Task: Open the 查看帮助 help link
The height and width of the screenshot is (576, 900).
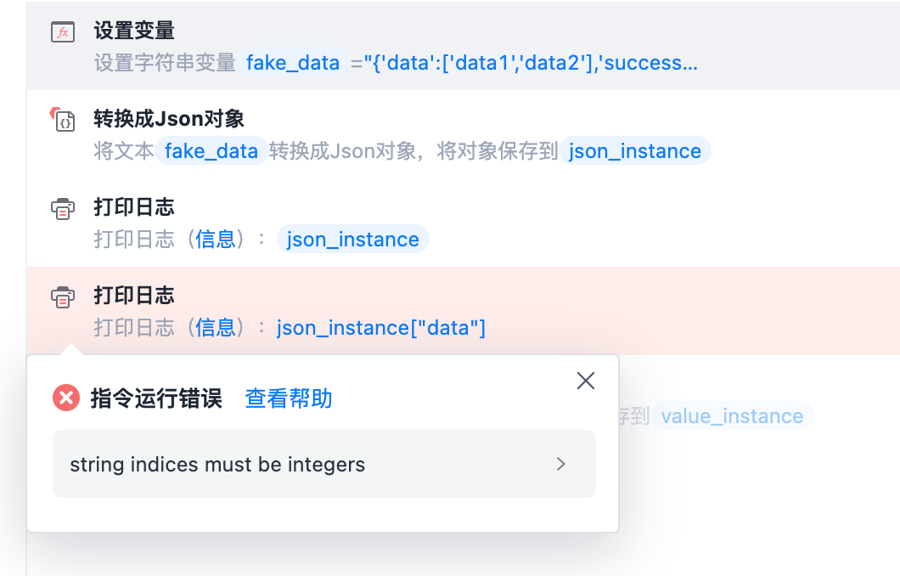Action: tap(289, 398)
